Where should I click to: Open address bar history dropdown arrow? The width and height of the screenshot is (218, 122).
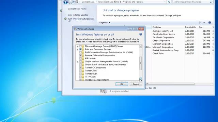pyautogui.click(x=165, y=2)
